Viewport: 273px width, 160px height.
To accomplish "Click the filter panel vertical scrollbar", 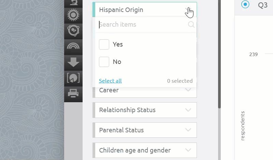I will [x=219, y=54].
